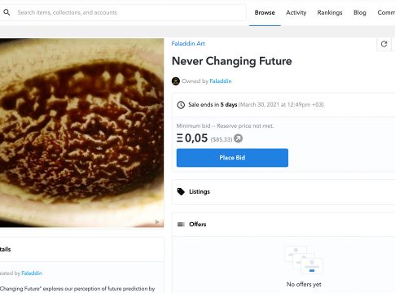Click the arrow icon next to price
Viewport: 395px width, 293px height.
(x=238, y=138)
